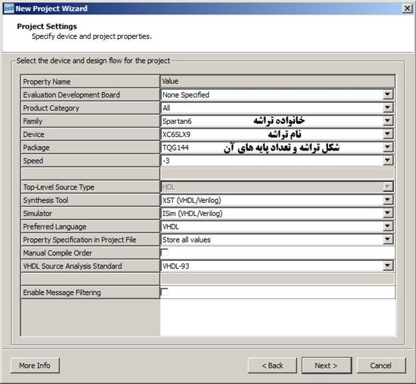Open the Simulator dropdown showing ISim
The image size is (416, 384).
click(387, 213)
